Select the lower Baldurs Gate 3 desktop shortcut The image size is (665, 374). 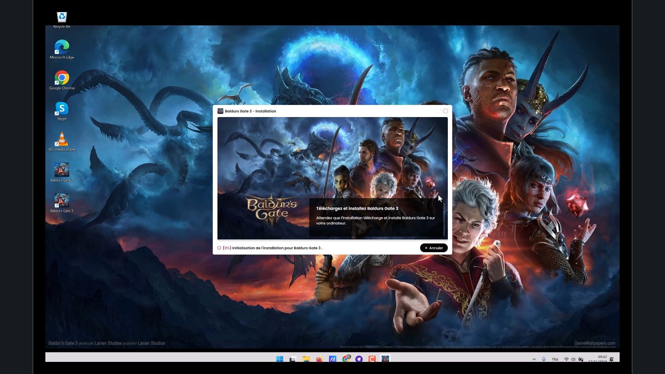click(62, 203)
